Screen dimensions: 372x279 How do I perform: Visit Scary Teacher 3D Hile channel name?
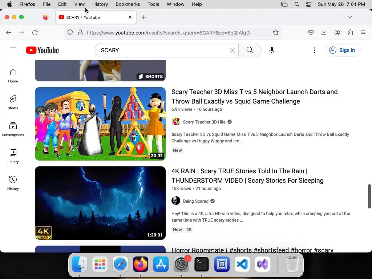click(x=204, y=122)
